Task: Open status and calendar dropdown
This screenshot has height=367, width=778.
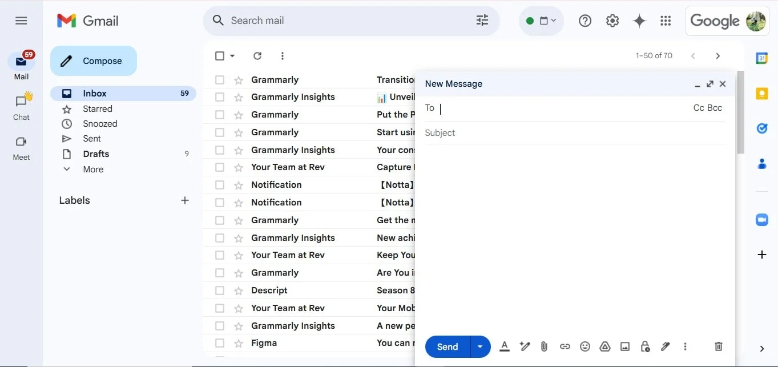Action: [x=541, y=21]
